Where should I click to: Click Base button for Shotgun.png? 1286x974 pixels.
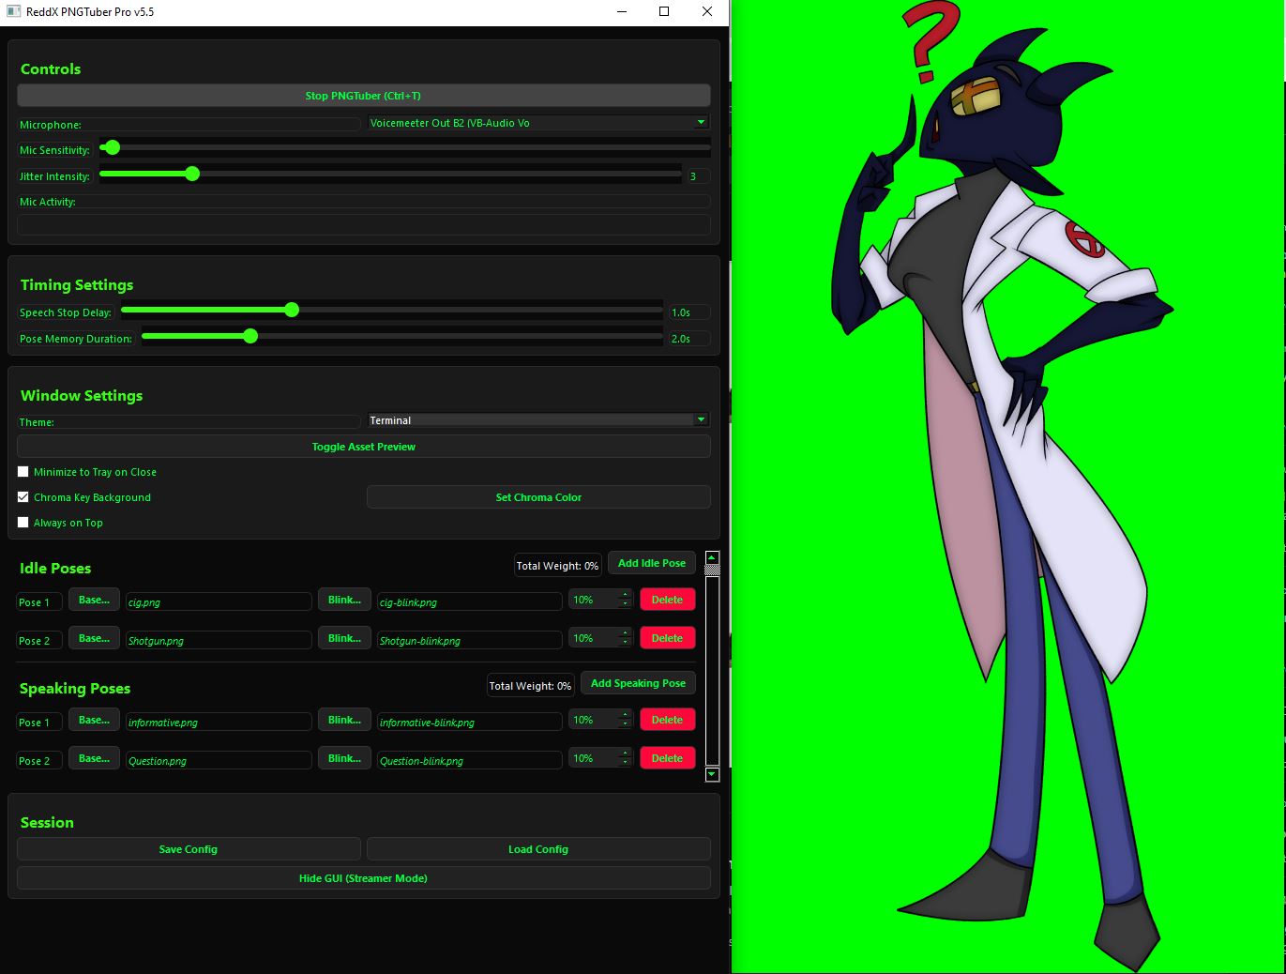(x=94, y=638)
